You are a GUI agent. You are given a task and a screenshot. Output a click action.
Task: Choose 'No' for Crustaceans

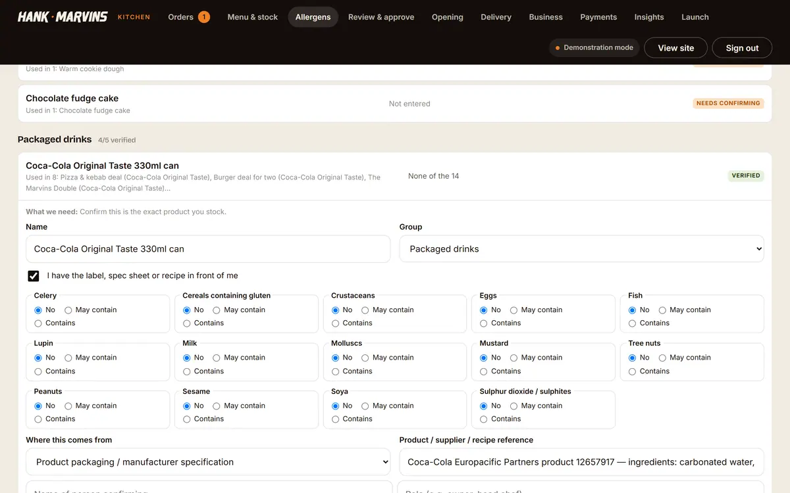[x=336, y=310]
